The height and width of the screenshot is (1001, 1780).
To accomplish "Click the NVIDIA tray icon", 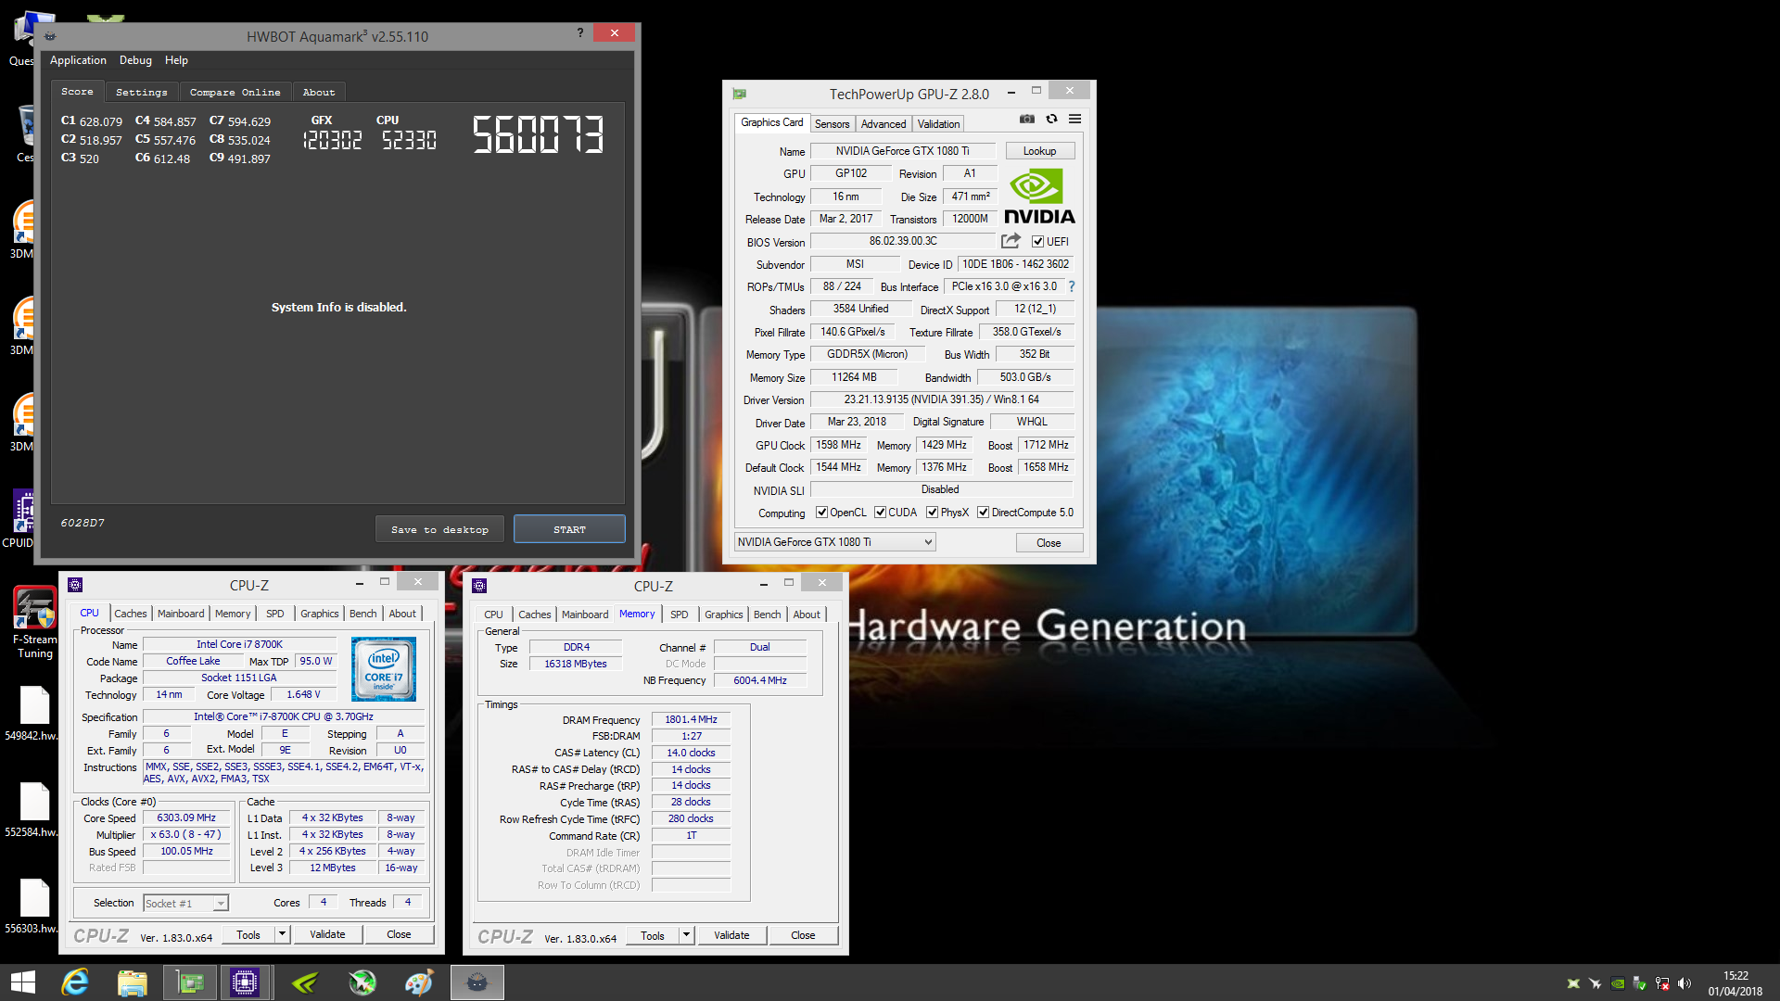I will pos(1618,983).
